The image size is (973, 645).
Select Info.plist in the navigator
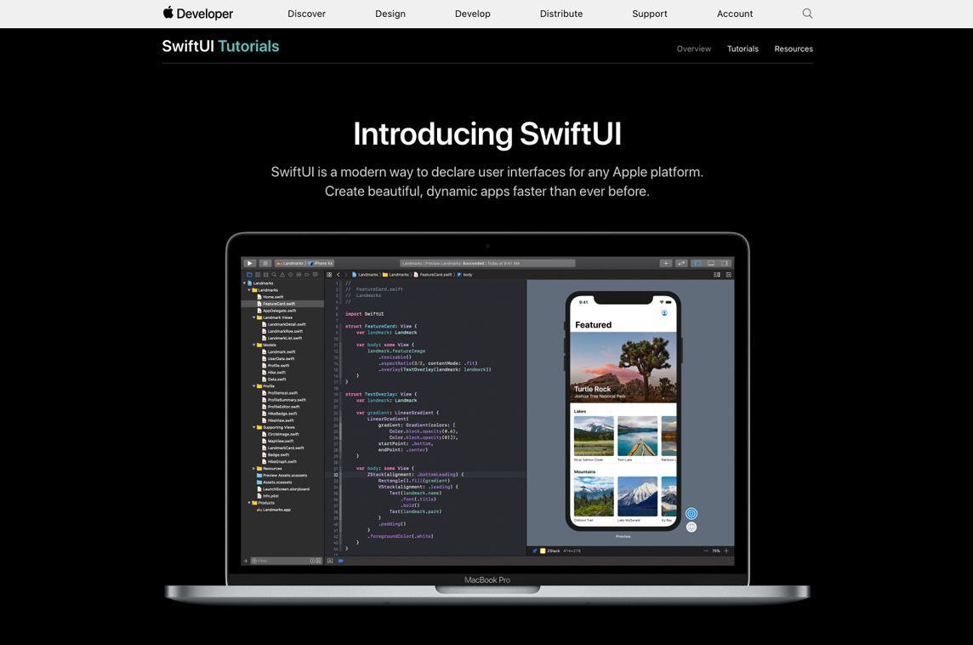coord(268,496)
